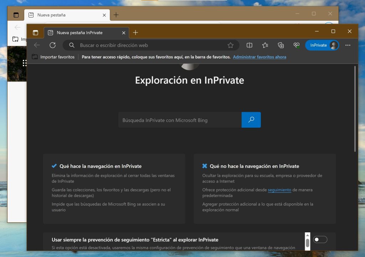Click the InPrivate profile badge
This screenshot has width=365, height=257.
pyautogui.click(x=322, y=45)
